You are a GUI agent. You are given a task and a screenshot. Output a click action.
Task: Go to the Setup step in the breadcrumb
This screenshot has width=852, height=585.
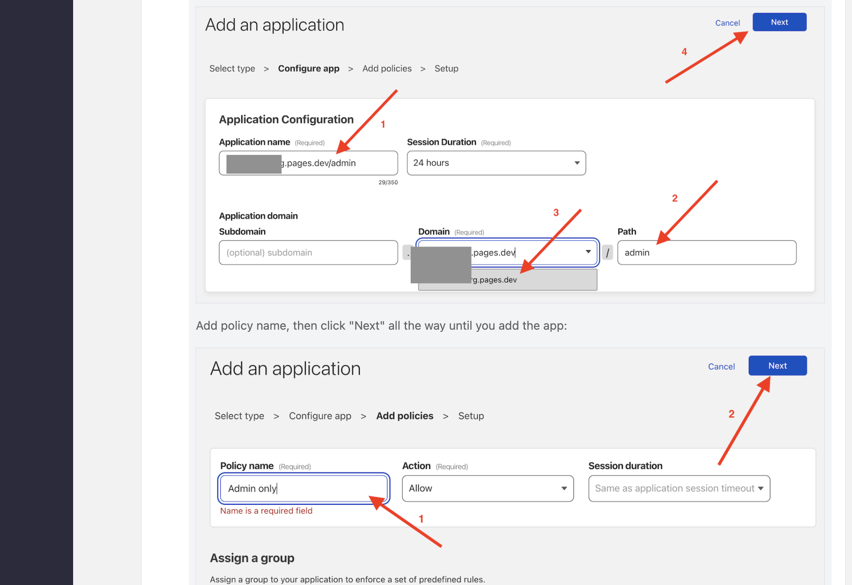446,68
